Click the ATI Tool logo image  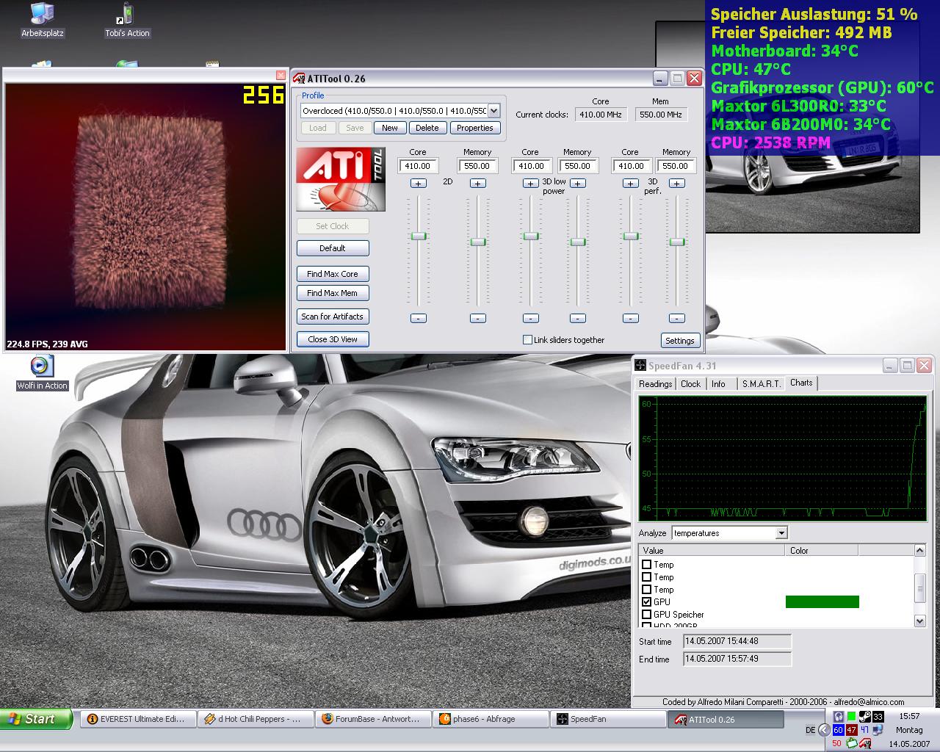(341, 179)
